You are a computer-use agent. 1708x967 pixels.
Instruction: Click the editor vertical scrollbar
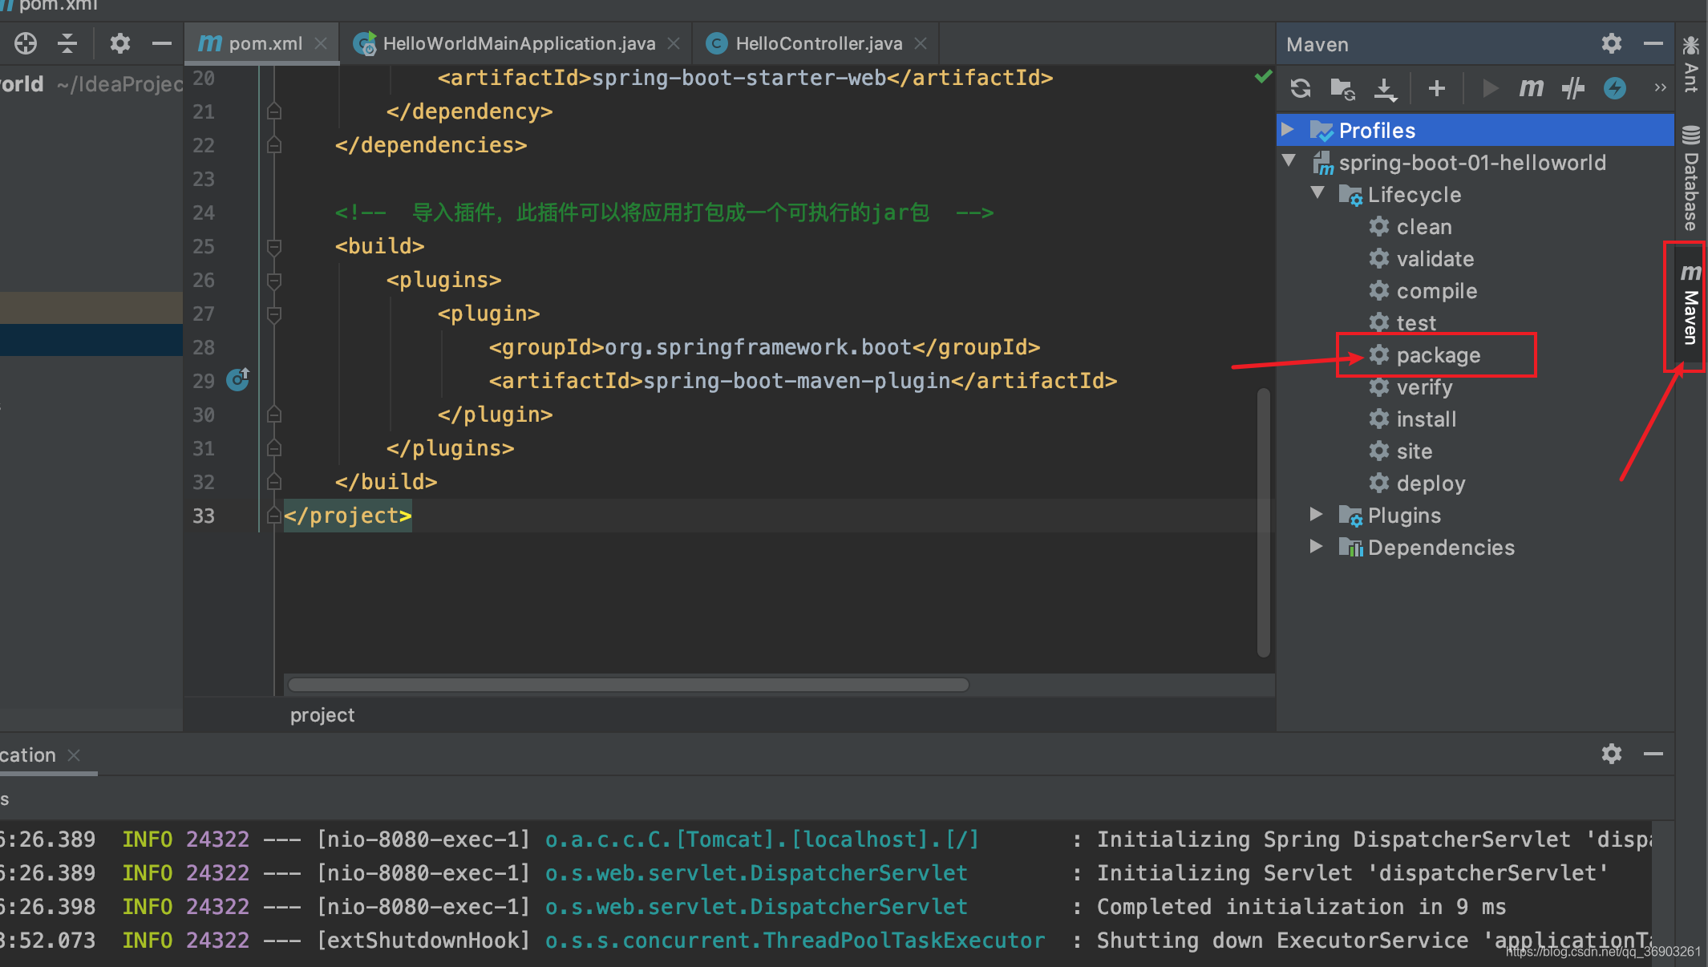[x=1264, y=523]
